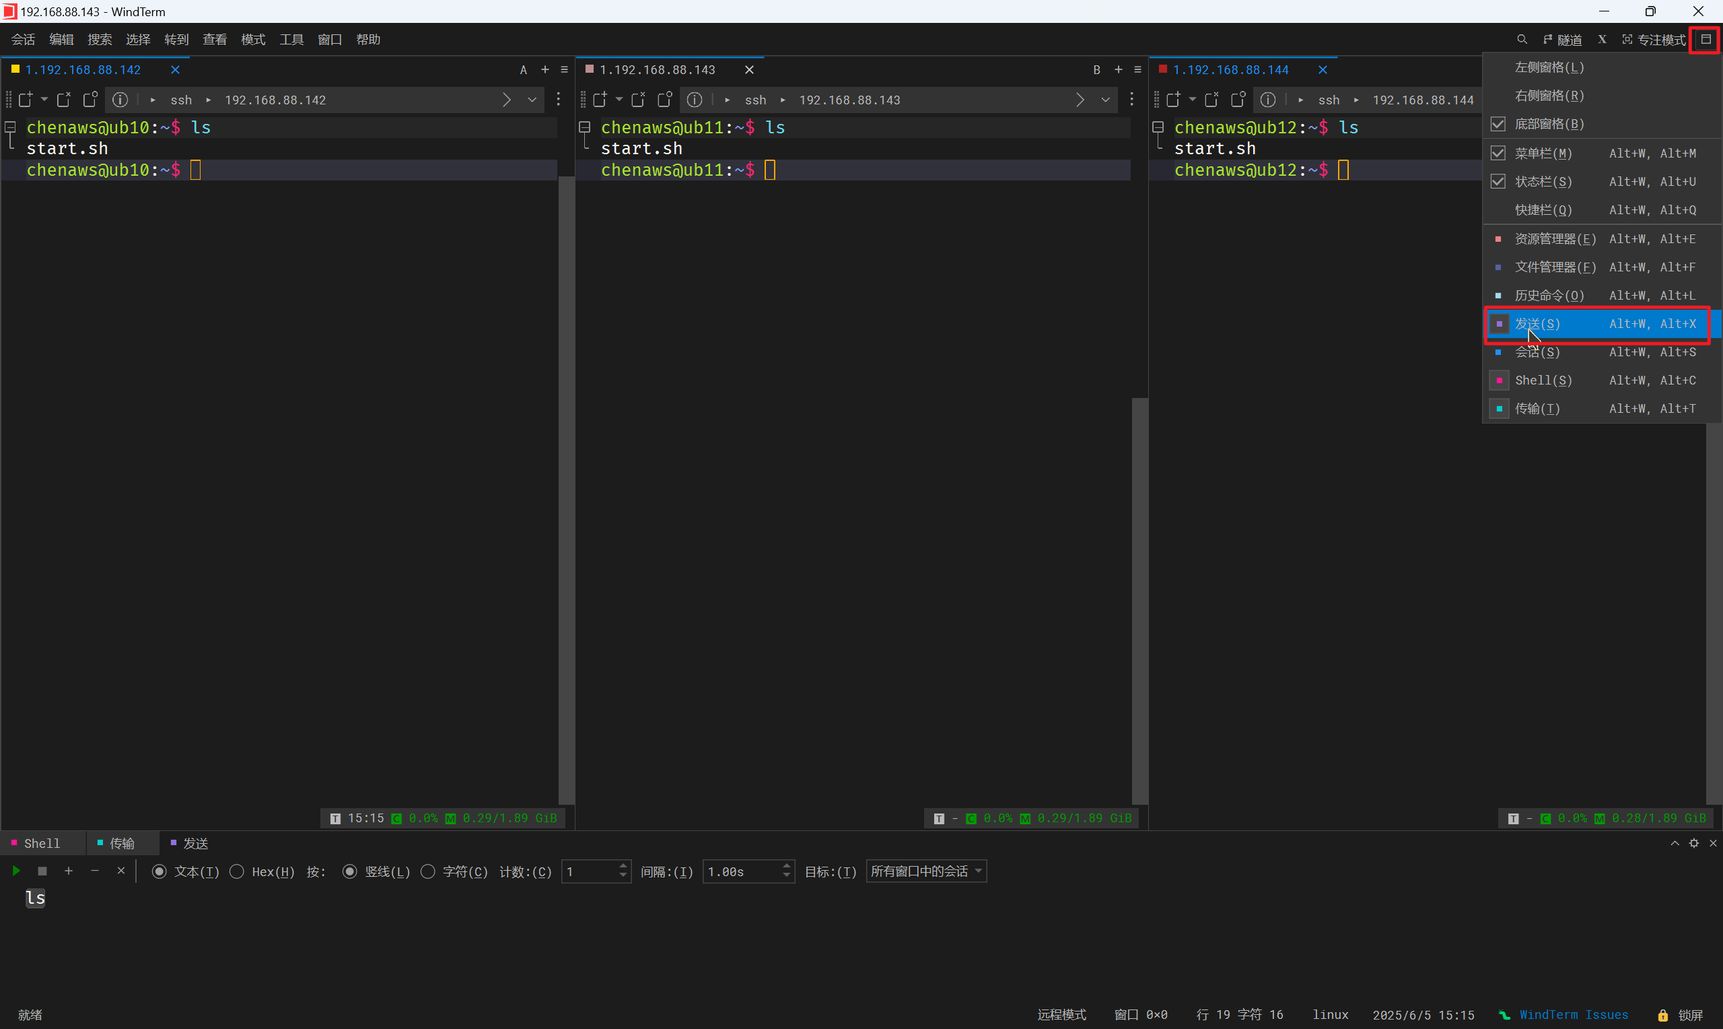Click the WindTerm Issues link

(1574, 1015)
